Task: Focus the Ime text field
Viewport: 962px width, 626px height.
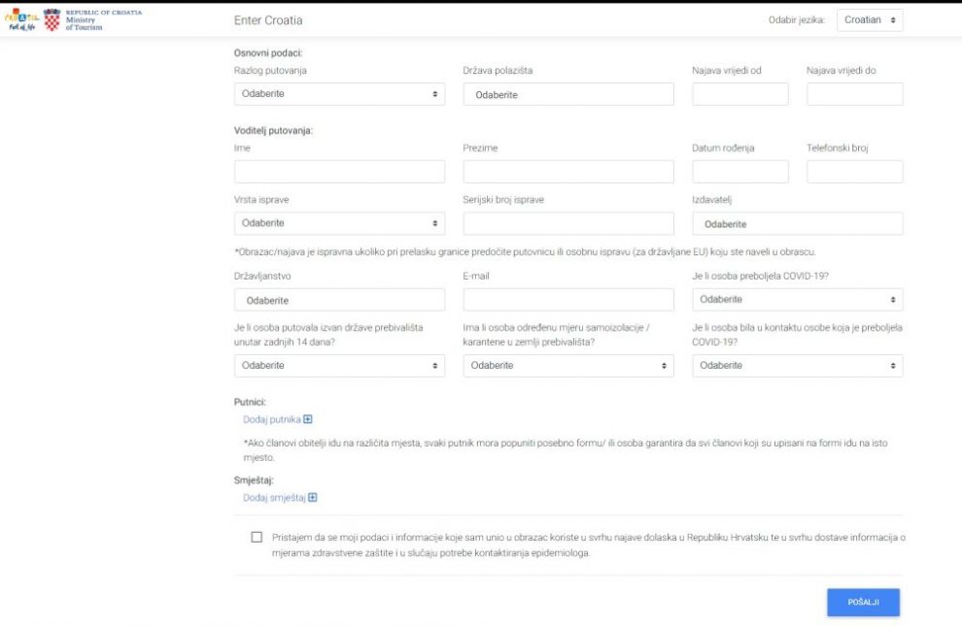Action: coord(339,172)
